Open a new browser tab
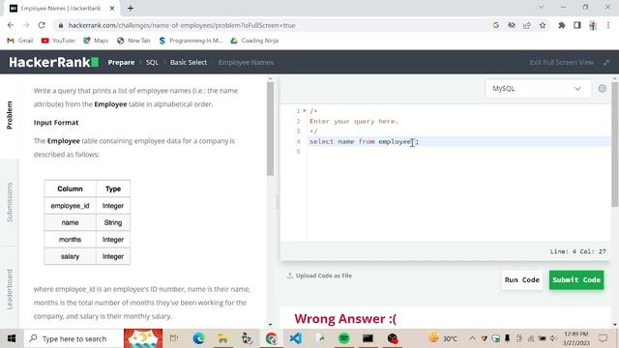Image resolution: width=619 pixels, height=348 pixels. pyautogui.click(x=131, y=8)
